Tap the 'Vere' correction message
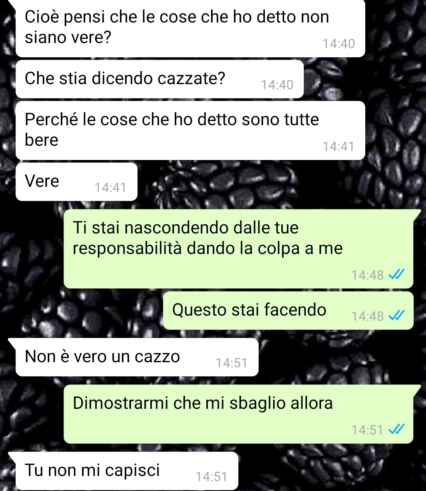The width and height of the screenshot is (426, 491). coord(77,182)
